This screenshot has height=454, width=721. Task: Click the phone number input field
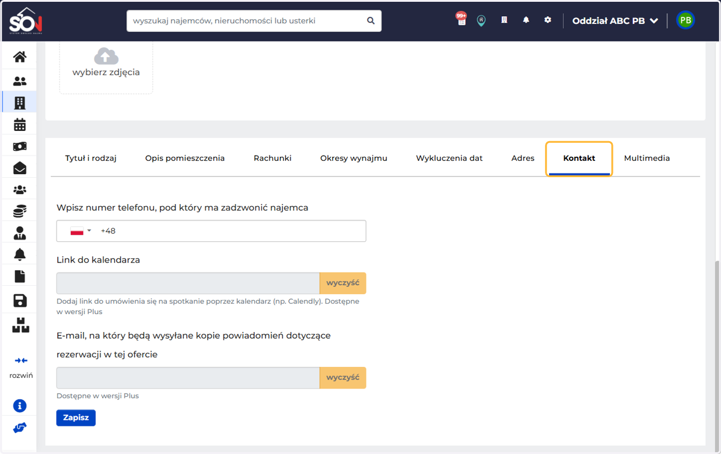click(211, 231)
